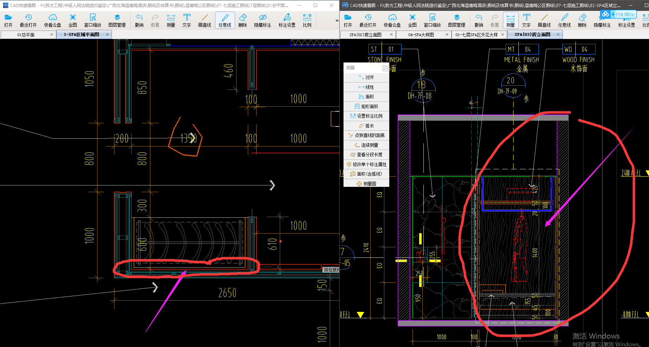649x347 pixels.
Task: Toggle 隐藏标注 in right window
Action: pos(602,22)
